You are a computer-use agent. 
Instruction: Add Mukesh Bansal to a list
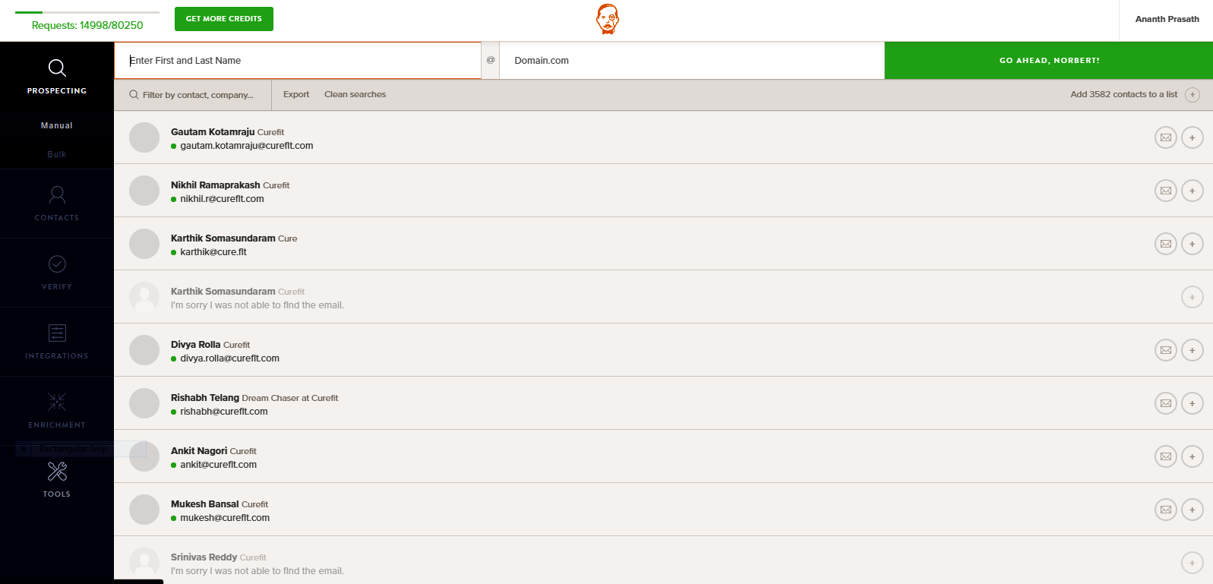pyautogui.click(x=1192, y=510)
